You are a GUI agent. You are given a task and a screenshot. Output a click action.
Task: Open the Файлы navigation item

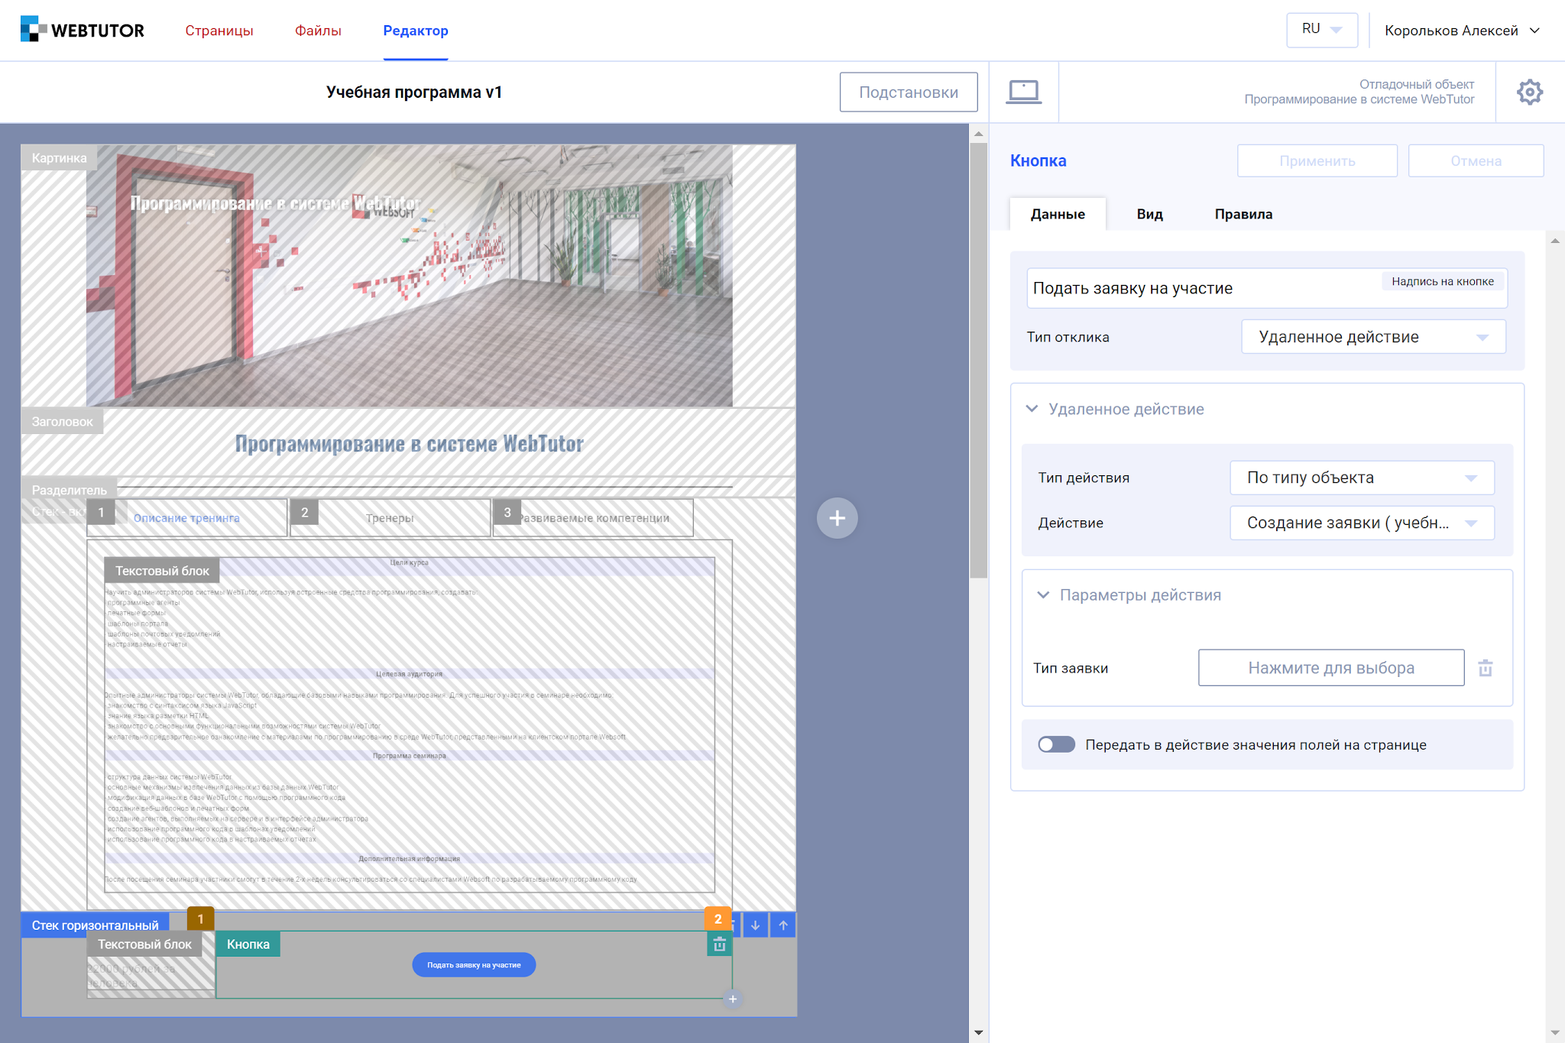tap(317, 31)
